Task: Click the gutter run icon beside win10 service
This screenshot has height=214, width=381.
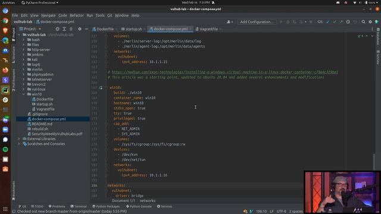Action: point(101,87)
